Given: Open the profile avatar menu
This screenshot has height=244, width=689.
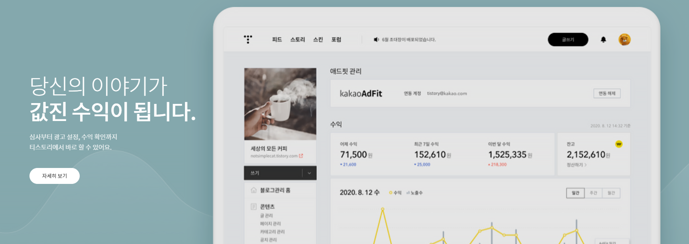Looking at the screenshot, I should click(x=624, y=39).
